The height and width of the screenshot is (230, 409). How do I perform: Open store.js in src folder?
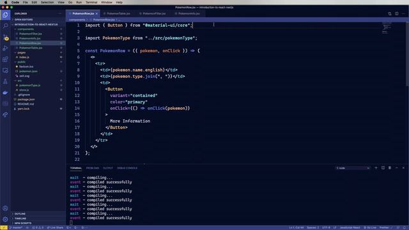[38, 90]
